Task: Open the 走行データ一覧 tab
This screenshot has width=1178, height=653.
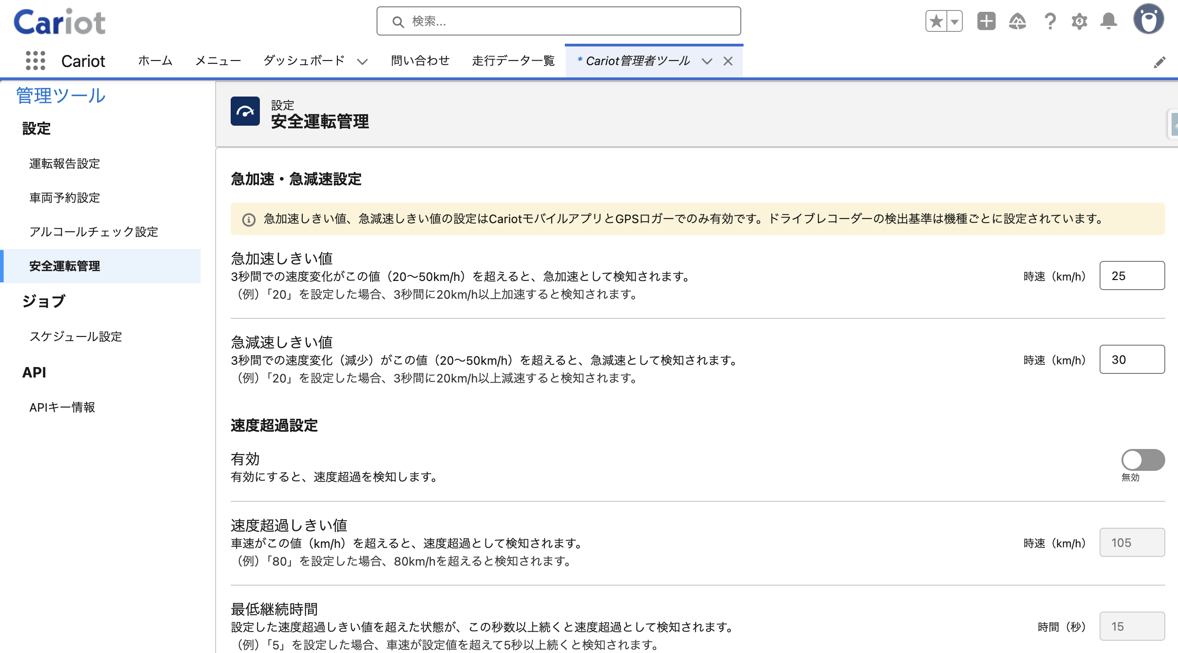Action: [x=513, y=61]
